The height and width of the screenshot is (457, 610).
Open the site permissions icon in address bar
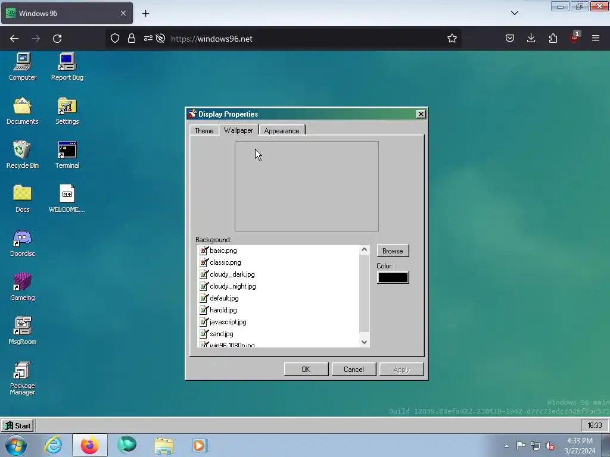(148, 39)
